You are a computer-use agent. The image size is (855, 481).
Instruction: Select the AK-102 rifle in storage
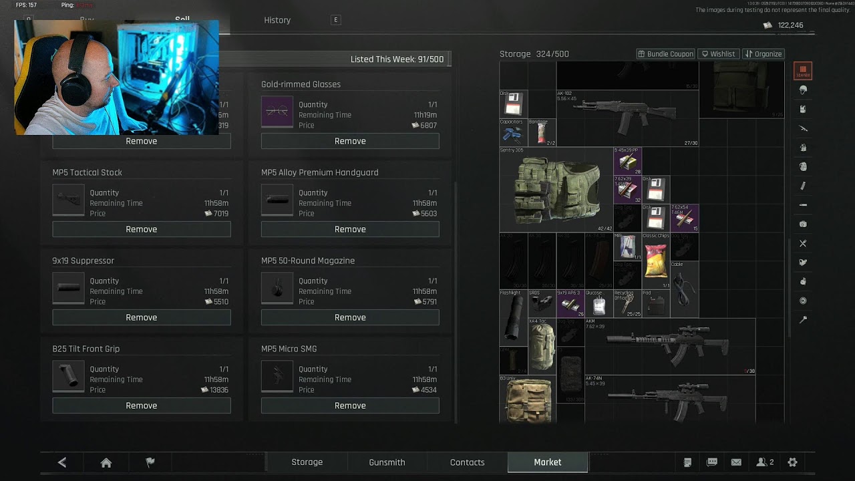[627, 118]
